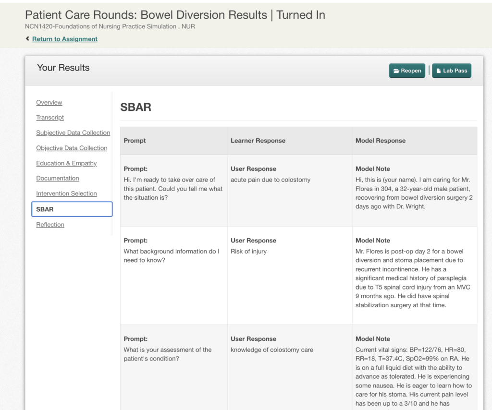The width and height of the screenshot is (492, 410).
Task: Open Objective Data Collection results
Action: pos(72,148)
